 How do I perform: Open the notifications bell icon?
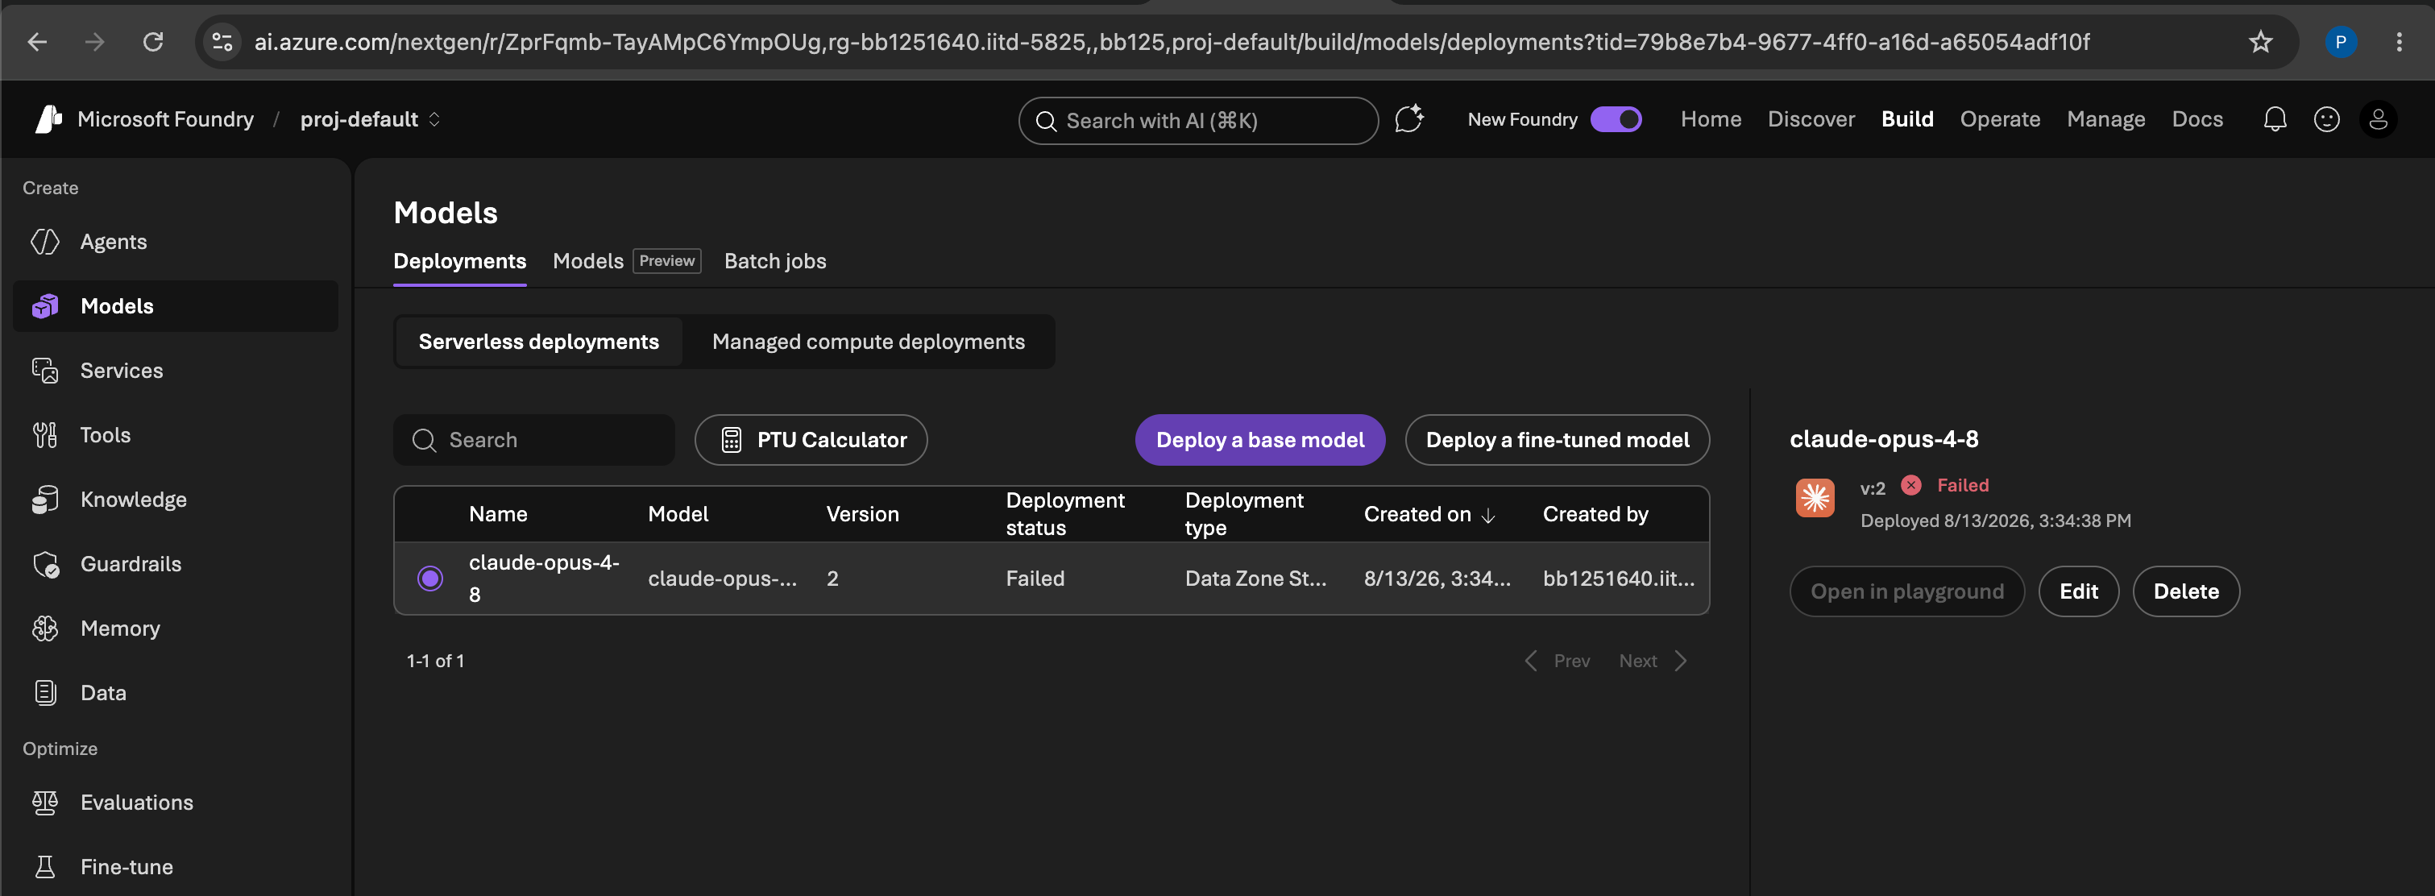coord(2275,119)
